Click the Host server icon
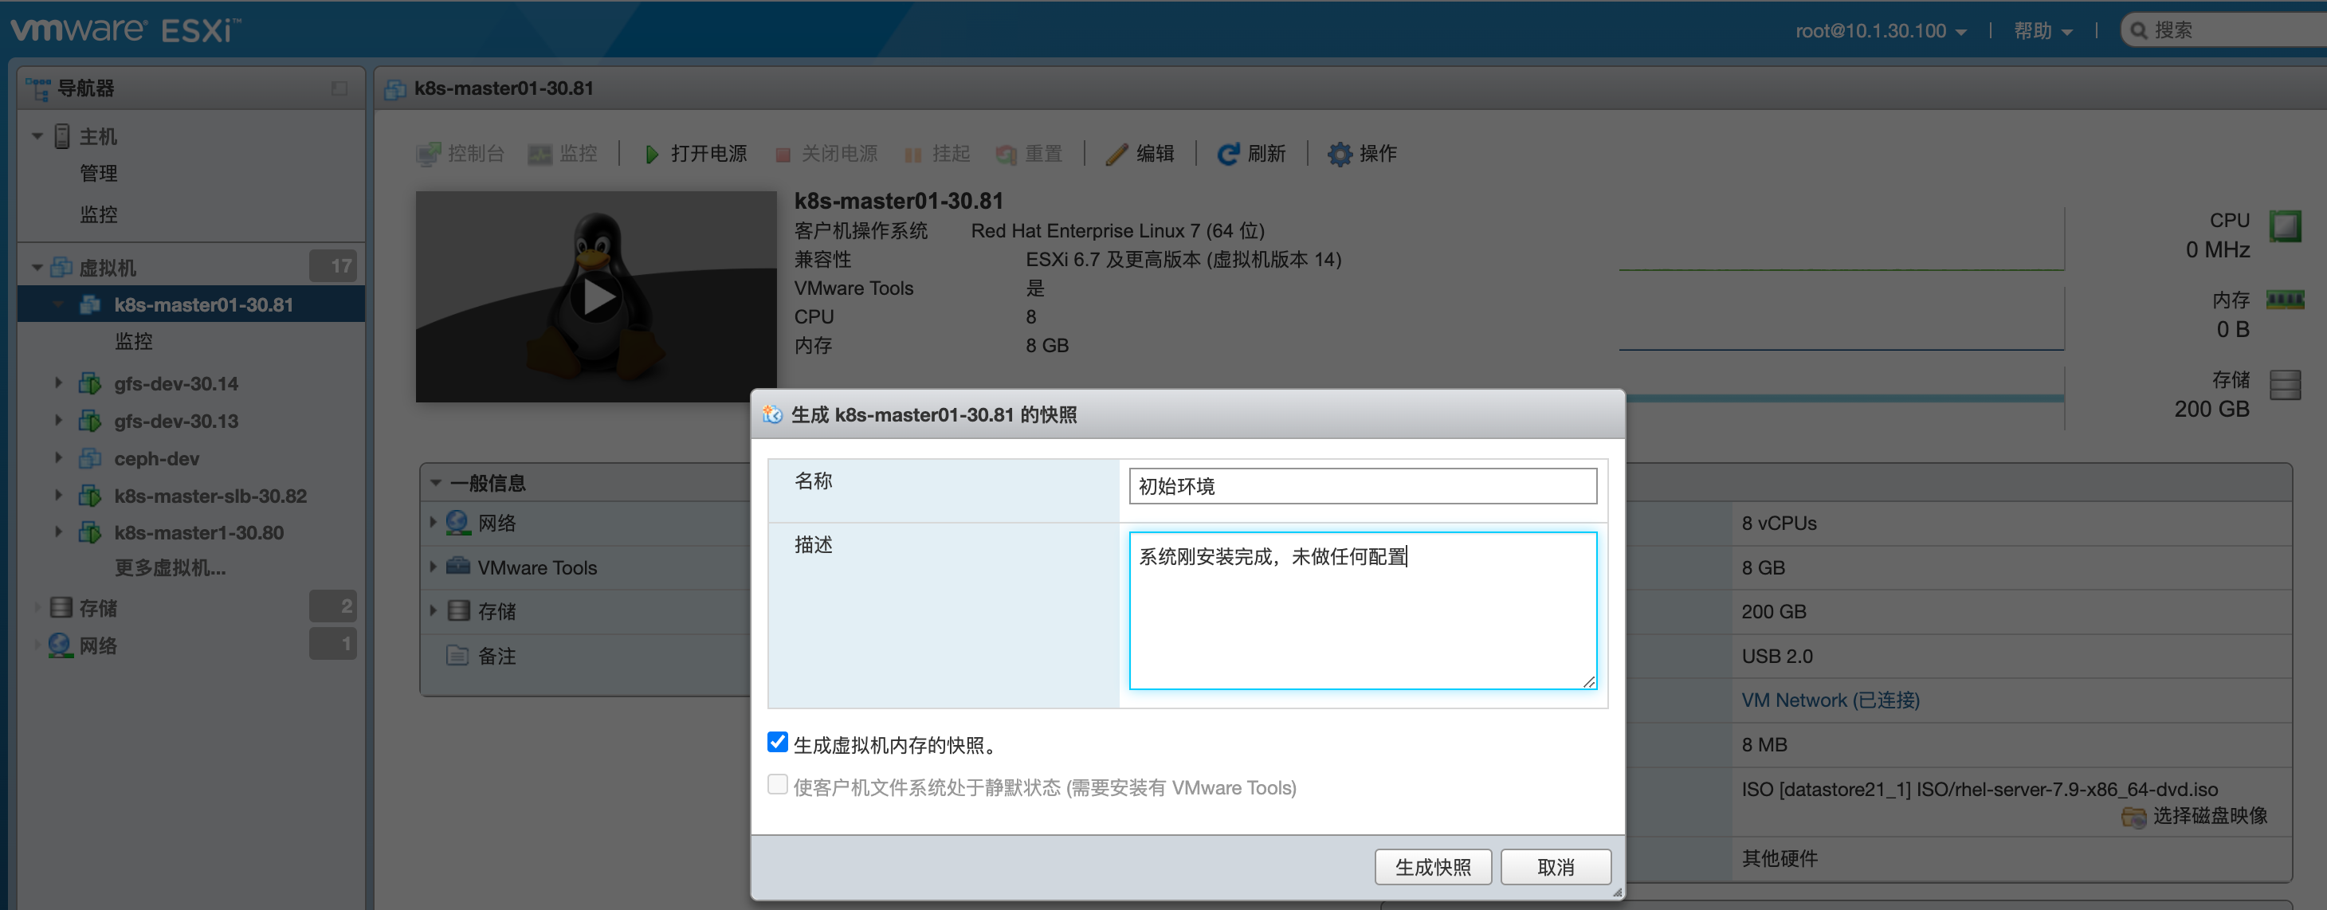The image size is (2327, 910). point(61,136)
